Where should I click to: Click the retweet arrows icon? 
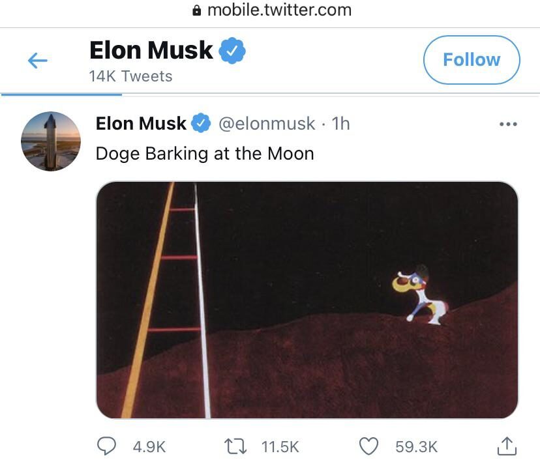(235, 446)
